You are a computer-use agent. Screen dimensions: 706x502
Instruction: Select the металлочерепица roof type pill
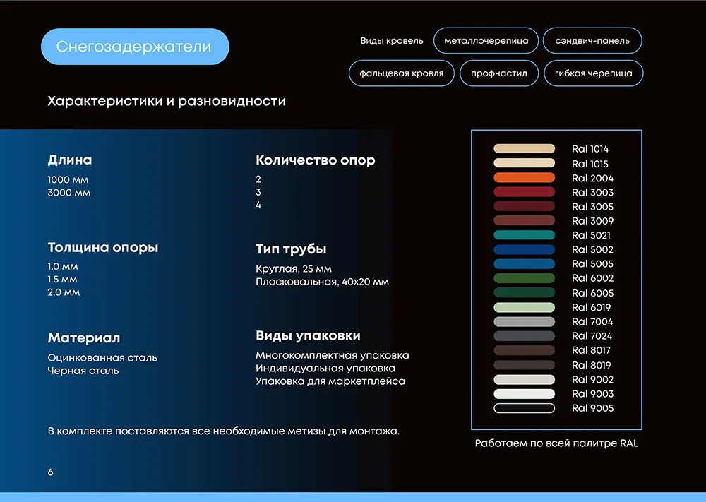click(x=486, y=41)
